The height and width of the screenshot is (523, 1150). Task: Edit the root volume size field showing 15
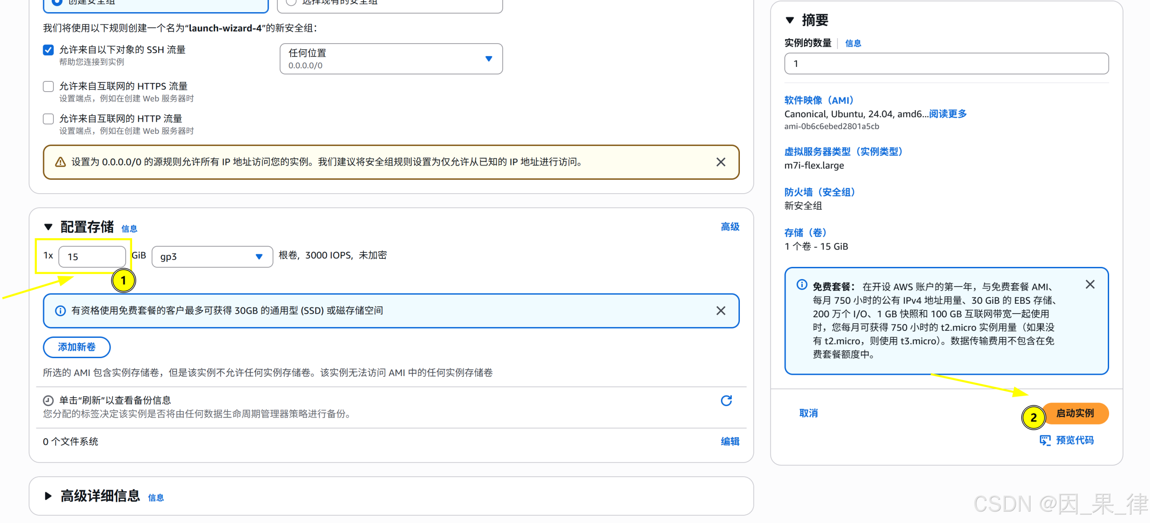(92, 257)
